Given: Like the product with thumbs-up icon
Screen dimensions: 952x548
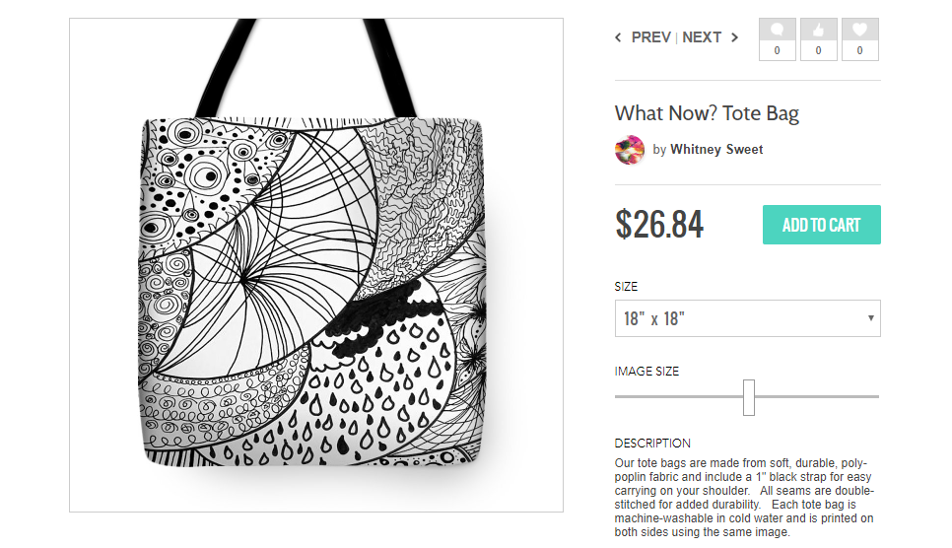Looking at the screenshot, I should coord(818,30).
